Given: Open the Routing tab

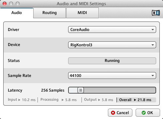Looking at the screenshot, I should [50, 13].
